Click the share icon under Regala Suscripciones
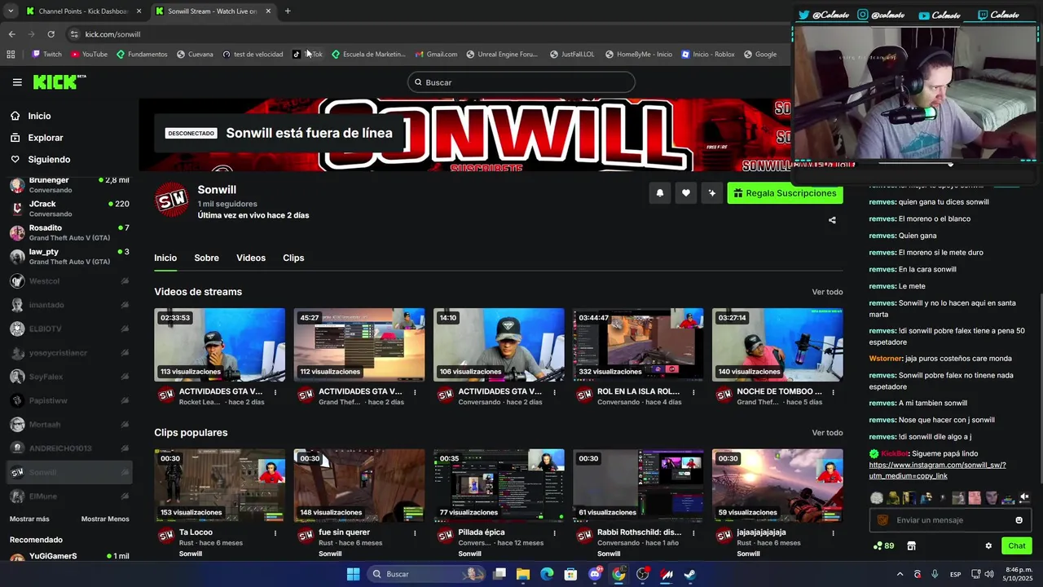This screenshot has height=587, width=1043. pyautogui.click(x=832, y=220)
